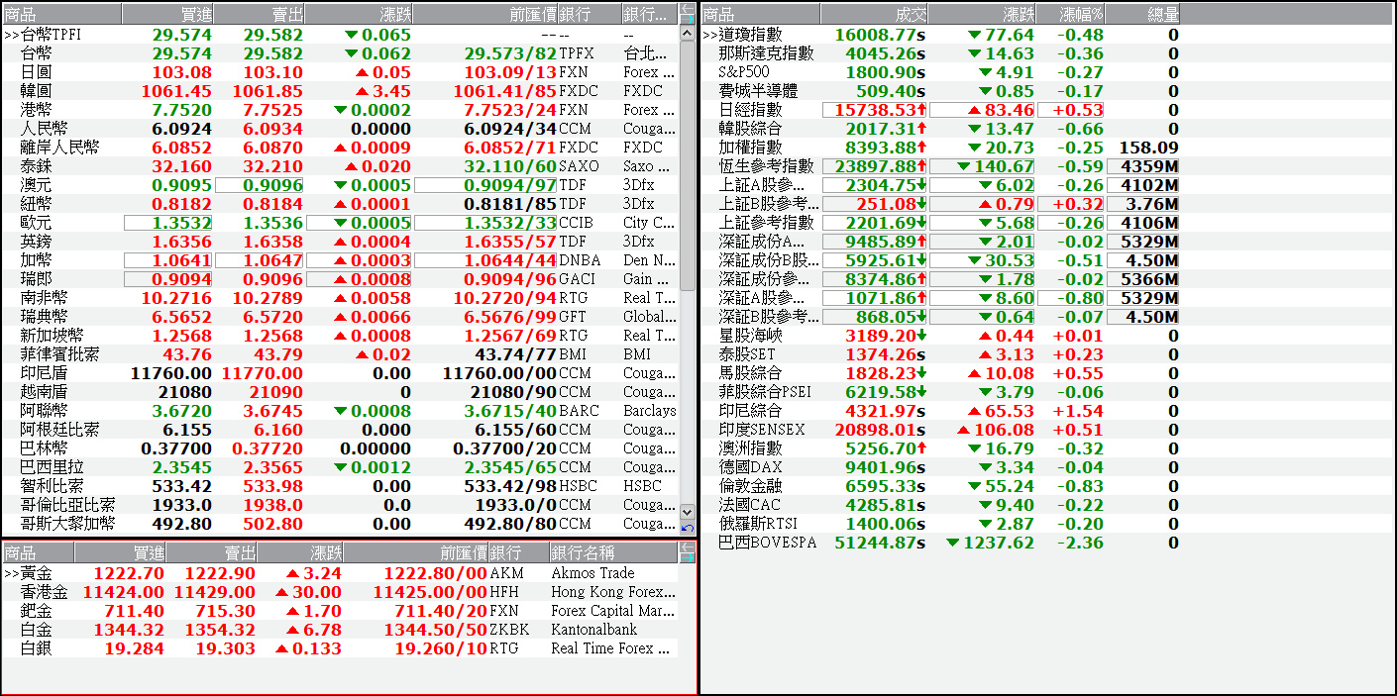1397x696 pixels.
Task: Select the 離岸人民幣 row
Action: click(341, 148)
